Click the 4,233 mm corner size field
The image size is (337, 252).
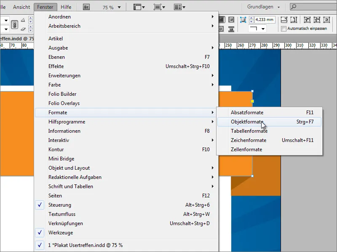(265, 20)
